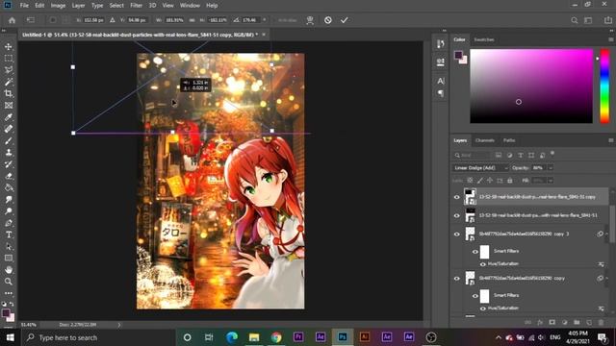Image resolution: width=616 pixels, height=346 pixels.
Task: Select the Rectangular Marquee tool
Action: coord(9,59)
